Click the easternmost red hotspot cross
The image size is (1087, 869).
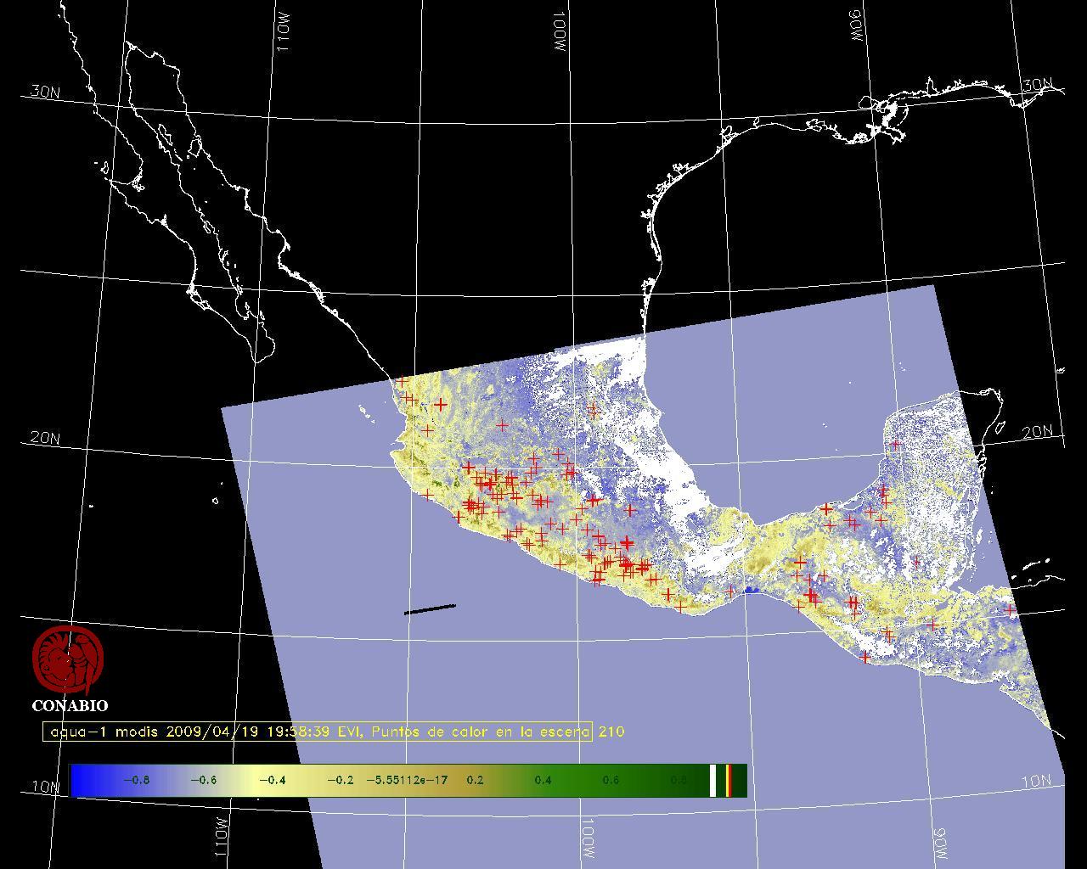click(x=1010, y=609)
